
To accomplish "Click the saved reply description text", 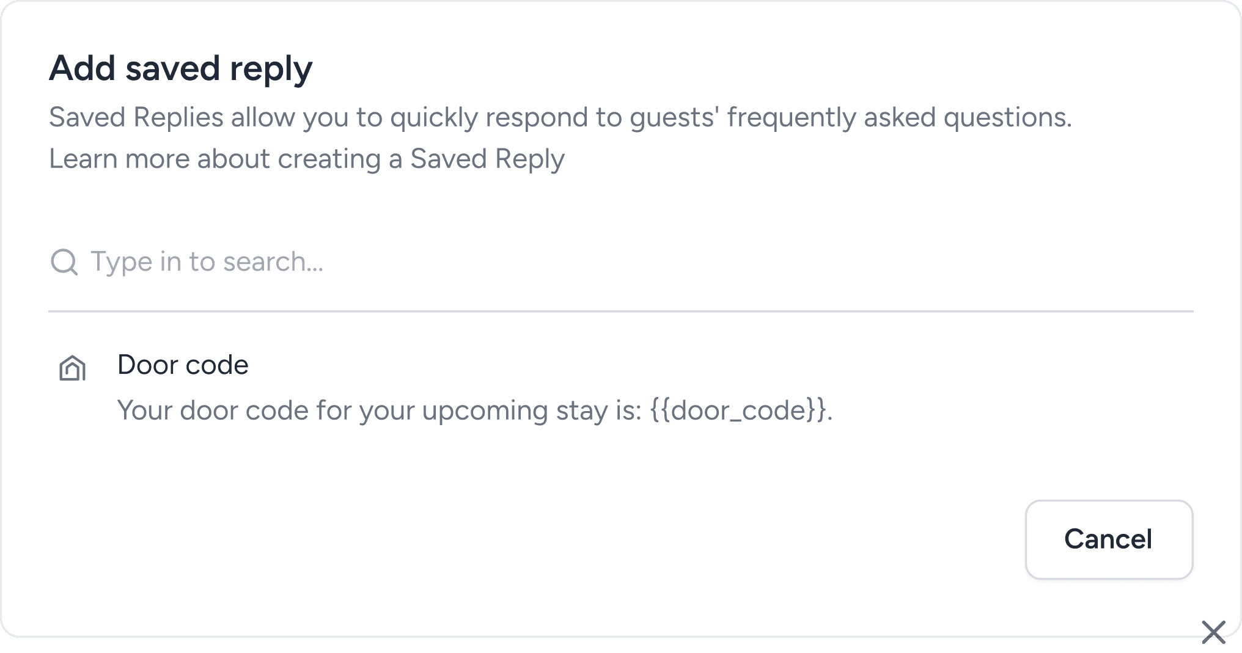I will [476, 410].
